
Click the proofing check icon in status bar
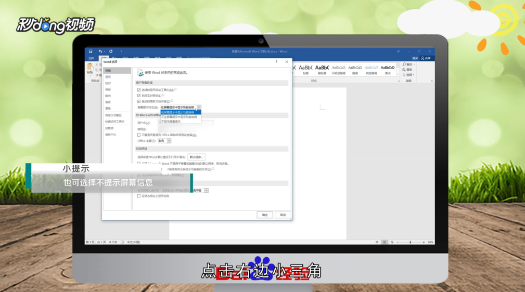122,242
